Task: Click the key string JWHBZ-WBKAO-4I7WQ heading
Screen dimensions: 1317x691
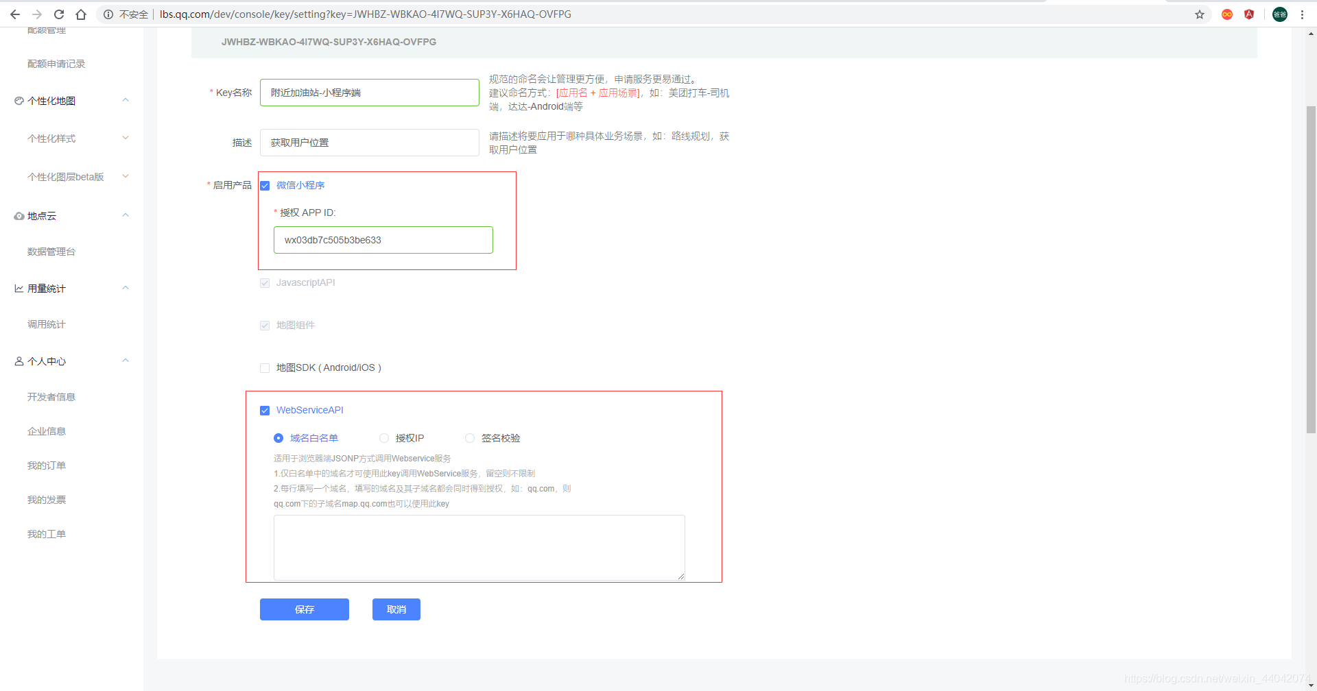Action: click(x=329, y=42)
